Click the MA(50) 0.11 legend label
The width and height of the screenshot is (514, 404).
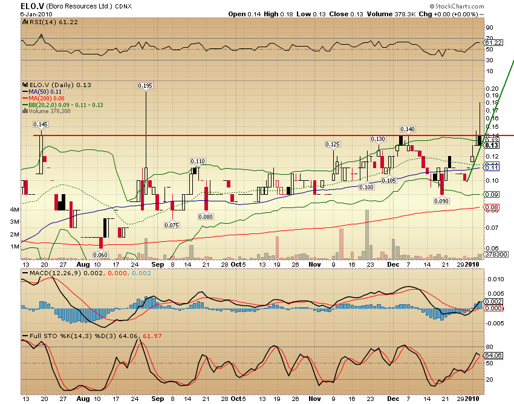pyautogui.click(x=45, y=92)
